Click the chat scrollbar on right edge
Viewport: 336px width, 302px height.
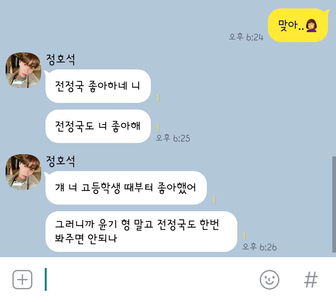pyautogui.click(x=334, y=205)
